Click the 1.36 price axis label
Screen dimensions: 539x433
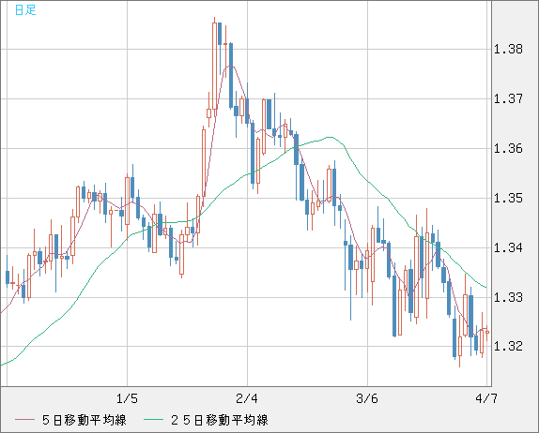[508, 149]
